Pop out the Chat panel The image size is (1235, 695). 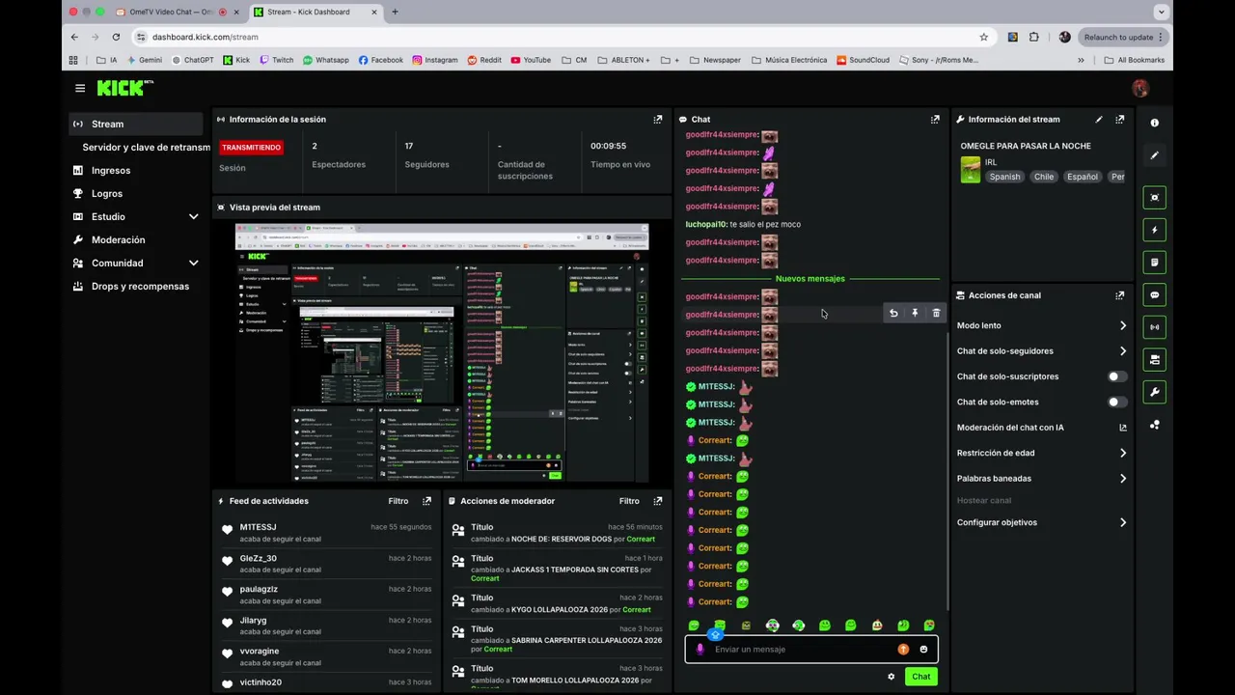(x=935, y=120)
